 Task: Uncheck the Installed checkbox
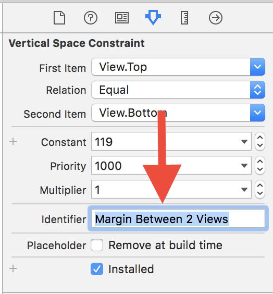tap(97, 269)
